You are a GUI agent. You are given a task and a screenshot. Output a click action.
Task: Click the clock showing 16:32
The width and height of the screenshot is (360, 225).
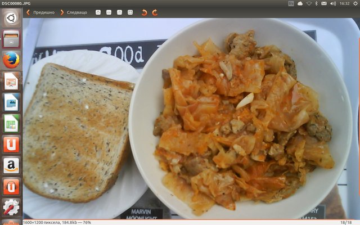pos(344,3)
